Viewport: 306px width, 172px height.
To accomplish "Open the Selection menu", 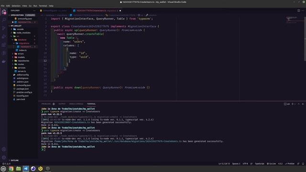I will tap(16, 6).
